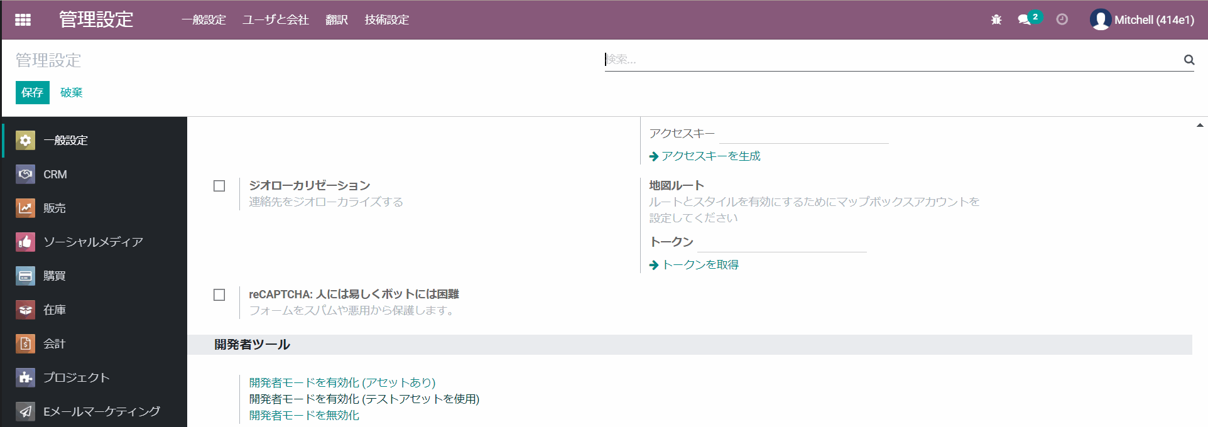Select the ソーシャルメディア thumbs-up icon
This screenshot has width=1208, height=427.
(x=25, y=242)
